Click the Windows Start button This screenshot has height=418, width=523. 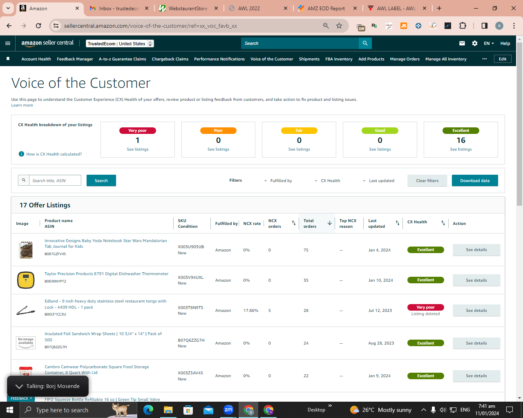coord(10,410)
